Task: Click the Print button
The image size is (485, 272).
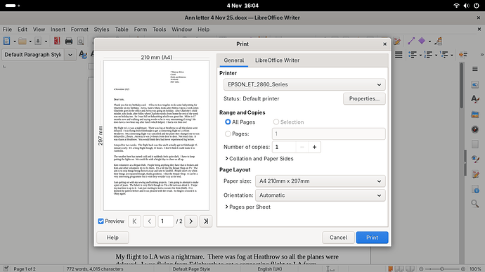Action: (x=372, y=238)
